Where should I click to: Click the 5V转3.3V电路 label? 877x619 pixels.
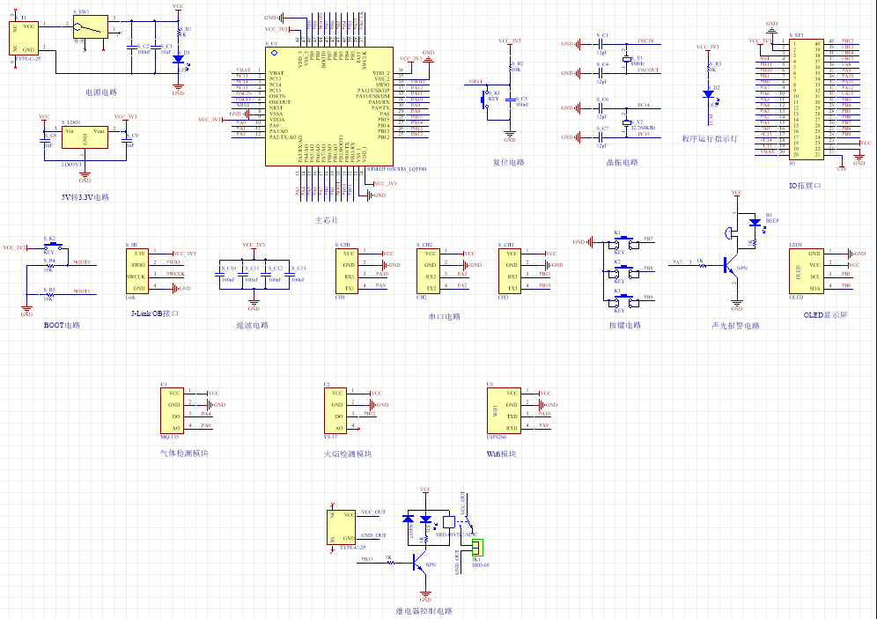(85, 197)
